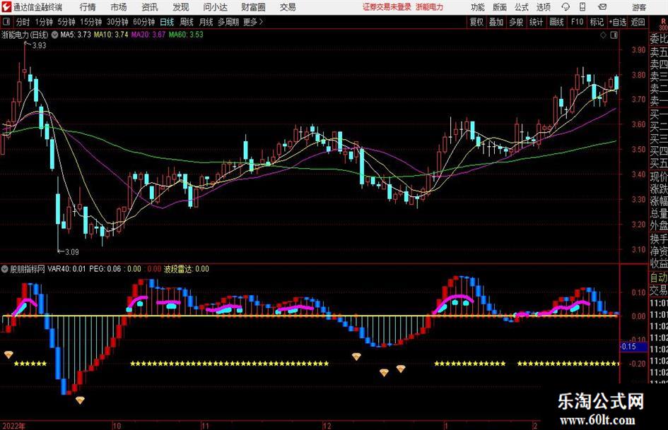Open the F10 company info
Image resolution: width=668 pixels, height=430 pixels.
[x=577, y=22]
